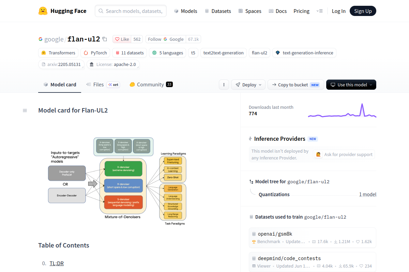Click Ask for provider support button
This screenshot has height=272, width=409.
(x=344, y=154)
